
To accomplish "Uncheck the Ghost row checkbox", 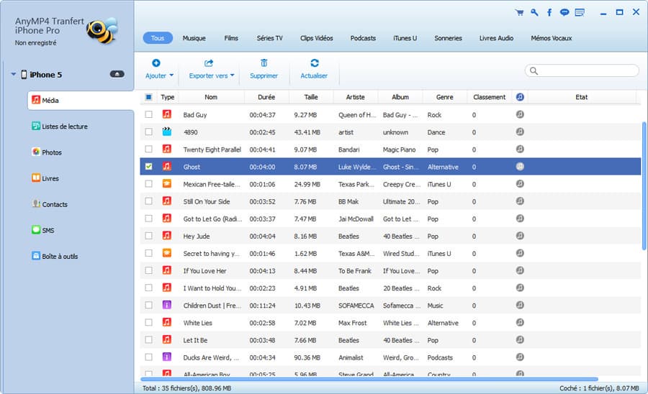I will (148, 166).
